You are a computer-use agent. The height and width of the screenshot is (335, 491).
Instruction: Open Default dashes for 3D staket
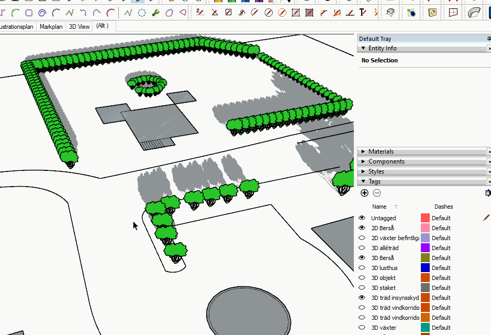click(x=441, y=288)
